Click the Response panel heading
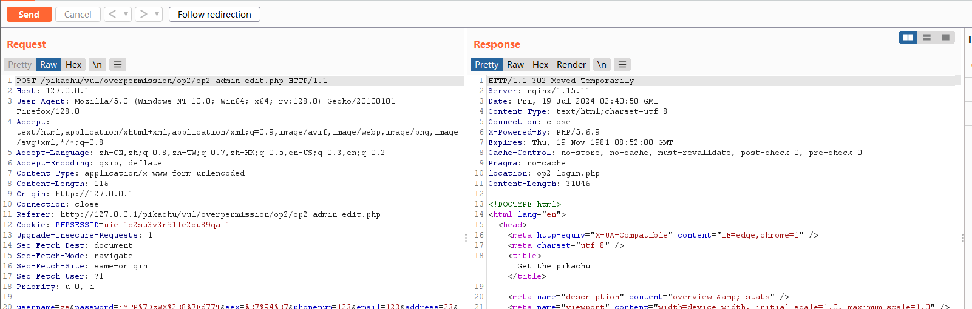Viewport: 972px width, 309px height. click(497, 44)
